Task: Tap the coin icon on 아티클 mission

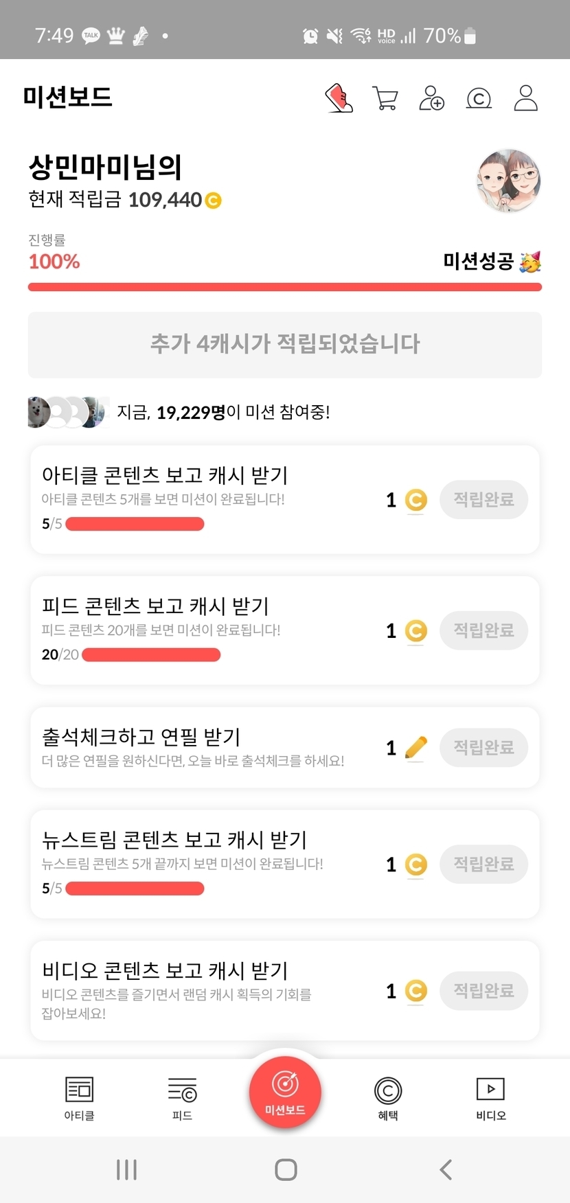Action: 416,500
